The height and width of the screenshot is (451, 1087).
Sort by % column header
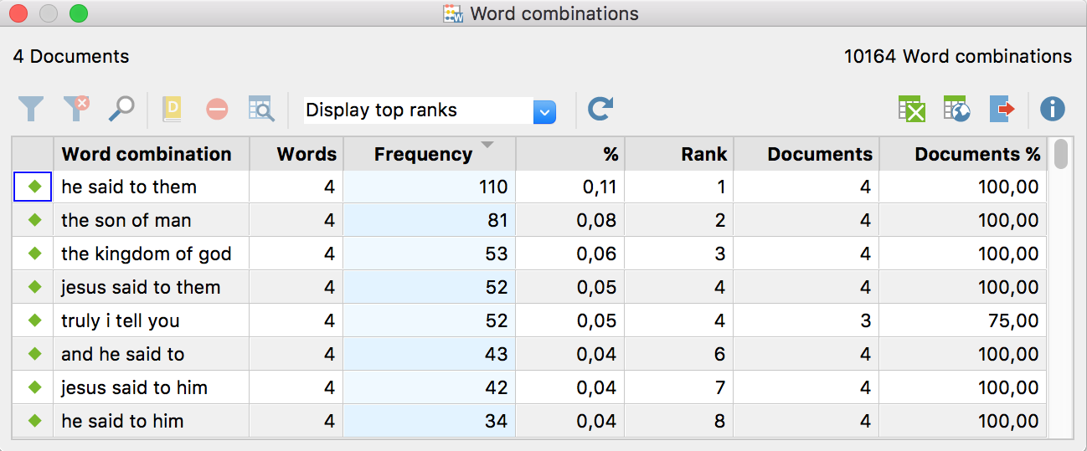570,154
